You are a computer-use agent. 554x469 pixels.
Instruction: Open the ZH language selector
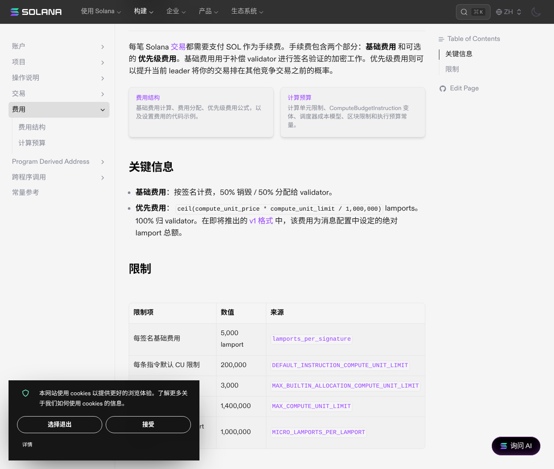coord(509,12)
